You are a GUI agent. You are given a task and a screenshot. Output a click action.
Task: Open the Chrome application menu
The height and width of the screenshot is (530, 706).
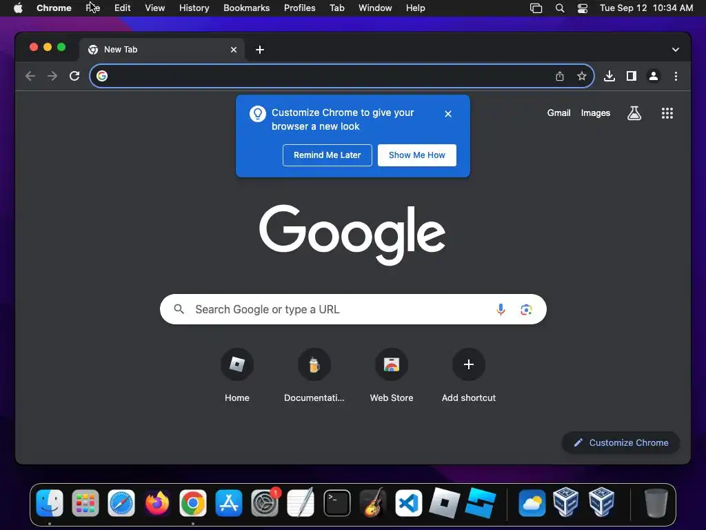coord(54,8)
